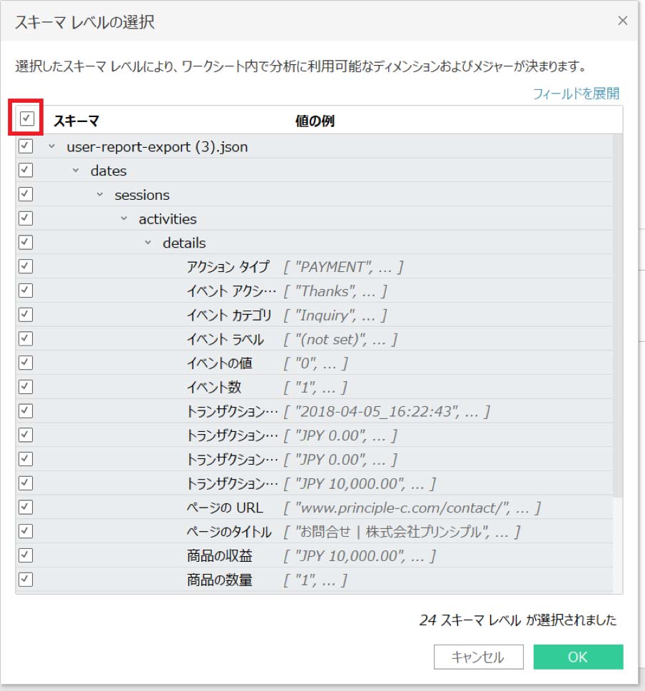Click the vertical scrollbar of schema list
Viewport: 645px width, 691px height.
pyautogui.click(x=617, y=321)
